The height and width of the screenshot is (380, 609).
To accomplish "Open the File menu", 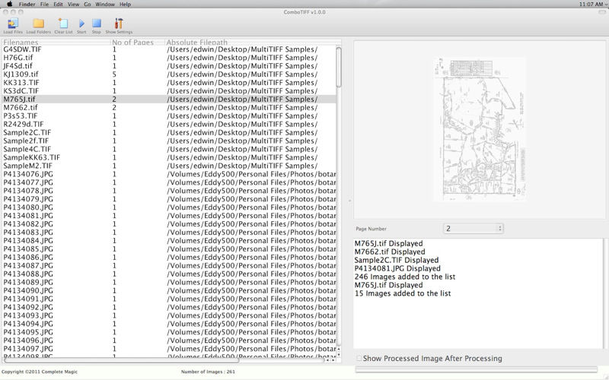I will (44, 4).
